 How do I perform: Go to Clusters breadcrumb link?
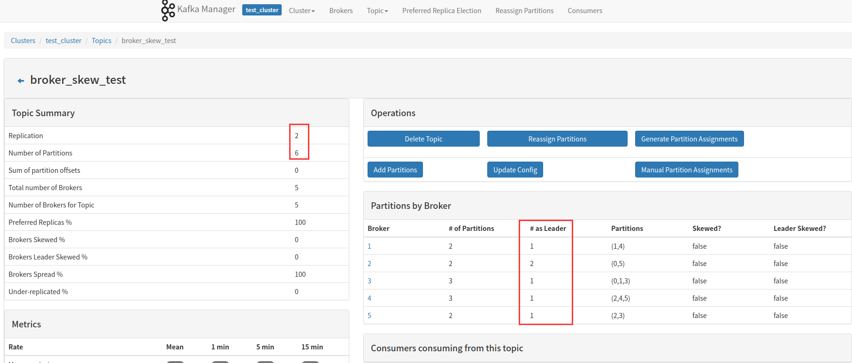pos(23,41)
